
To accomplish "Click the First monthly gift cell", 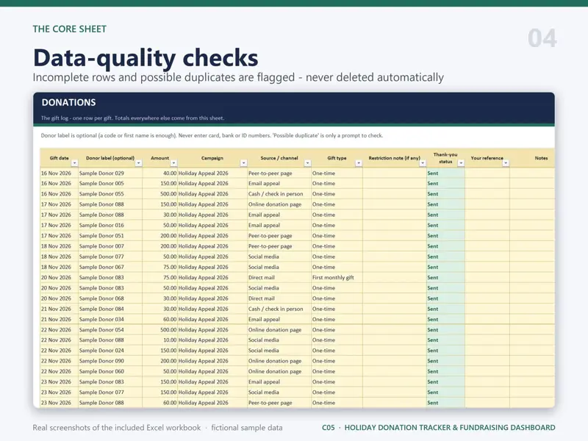I will coord(337,278).
